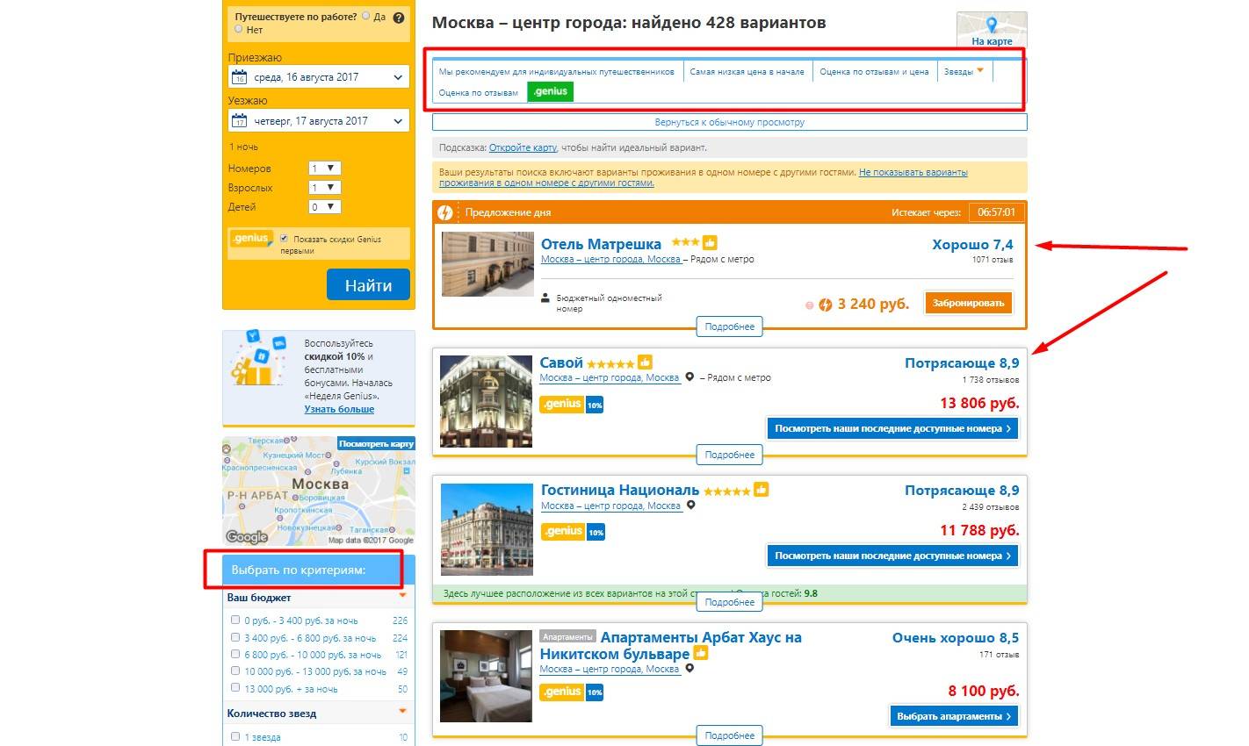Open the Савой hotel photo thumbnail
The height and width of the screenshot is (746, 1249).
[x=487, y=402]
